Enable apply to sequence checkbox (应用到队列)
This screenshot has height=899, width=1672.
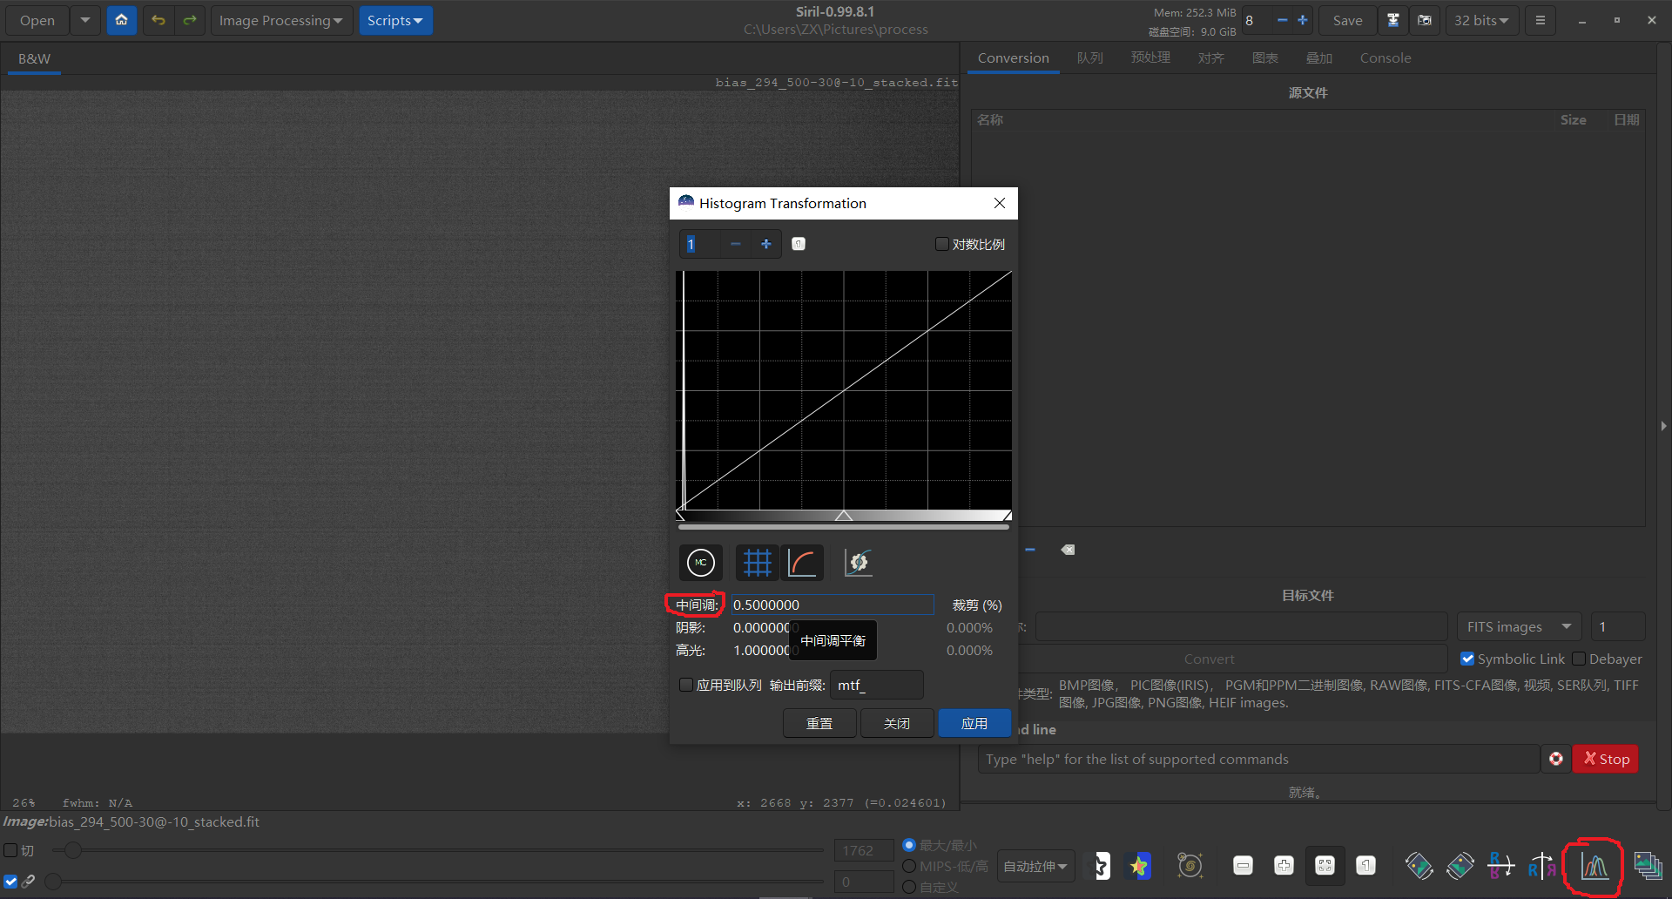coord(686,685)
